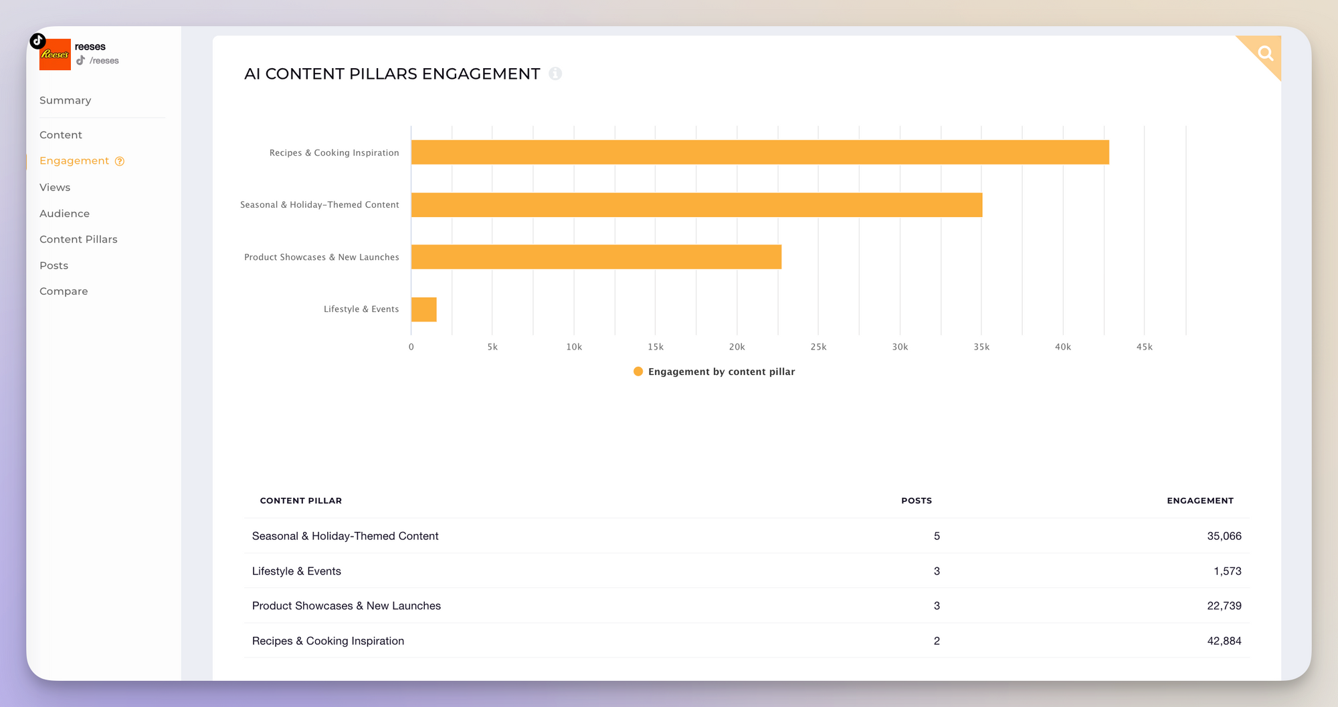
Task: Click the posts count 5 cell
Action: (937, 536)
